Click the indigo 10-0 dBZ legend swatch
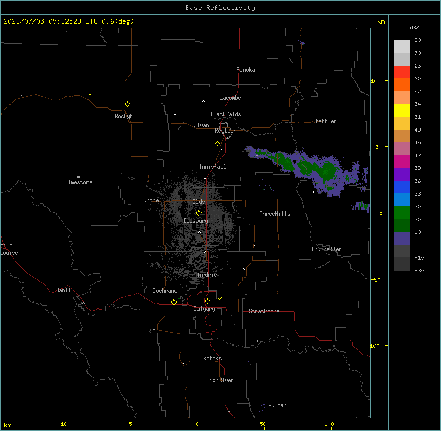Image resolution: width=441 pixels, height=431 pixels. (x=402, y=239)
